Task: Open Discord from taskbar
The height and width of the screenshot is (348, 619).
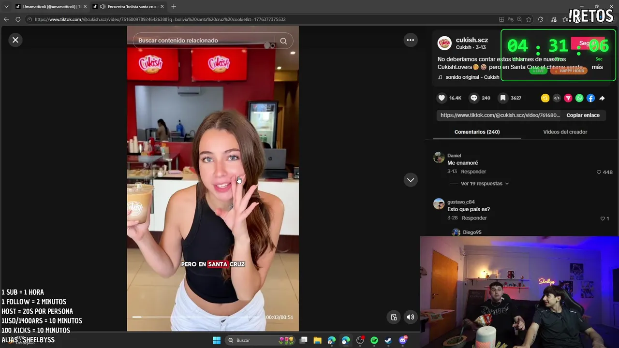Action: click(x=403, y=340)
